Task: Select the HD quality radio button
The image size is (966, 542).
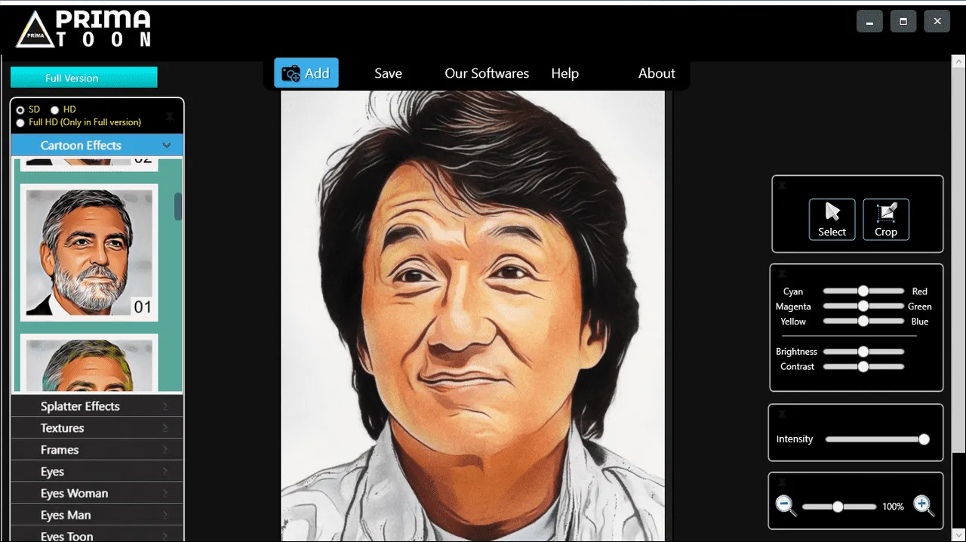Action: (54, 109)
